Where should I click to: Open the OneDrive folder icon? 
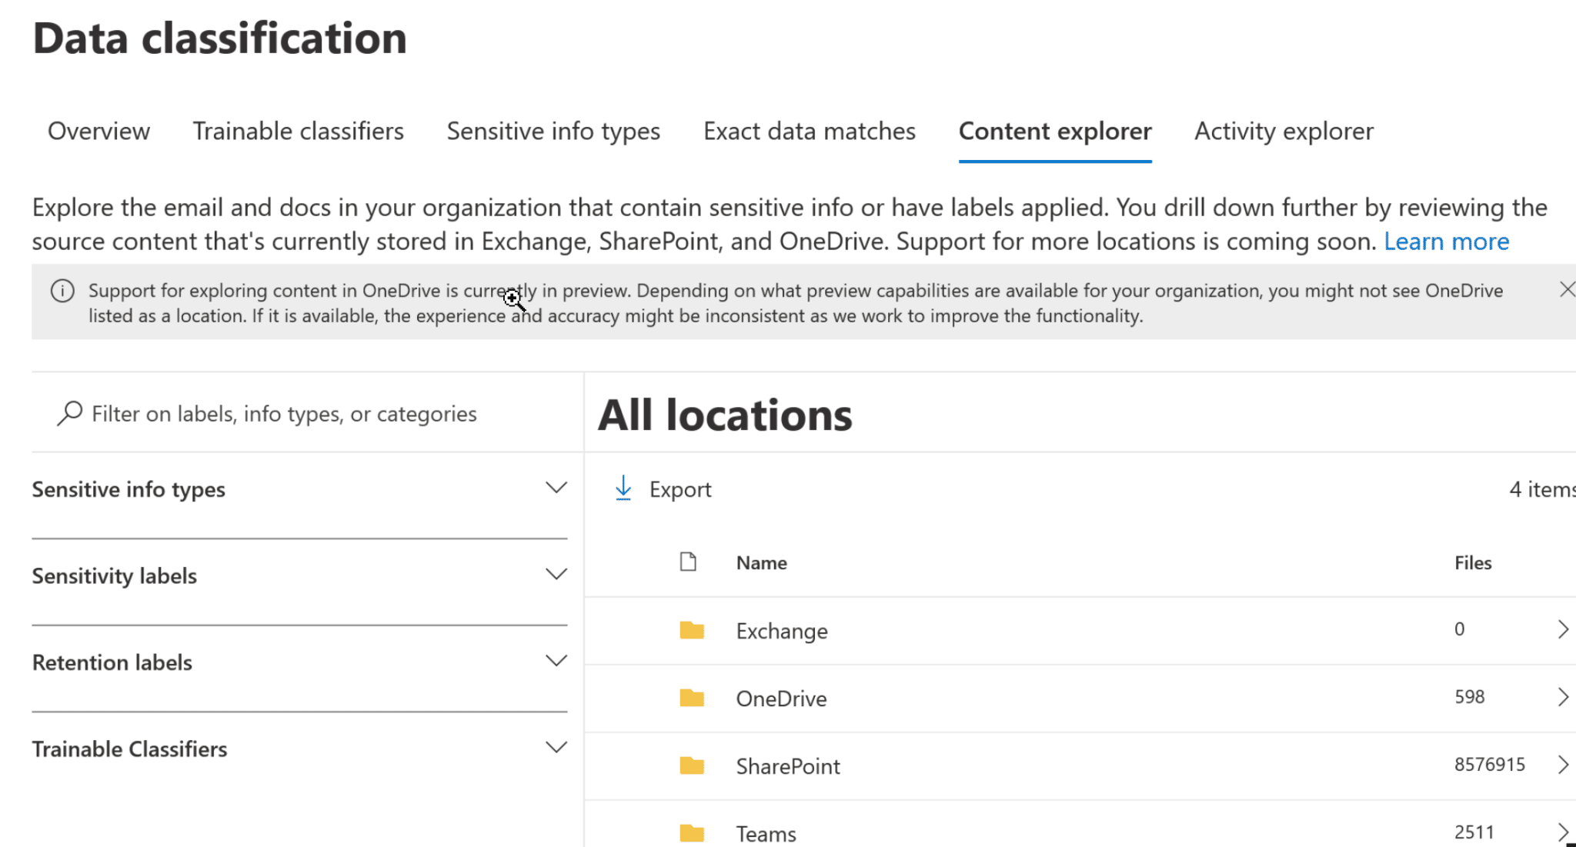point(691,698)
